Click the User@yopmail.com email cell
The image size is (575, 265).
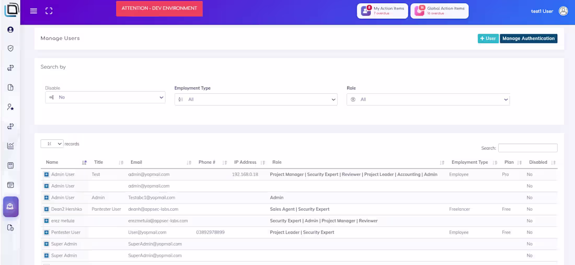coord(147,233)
